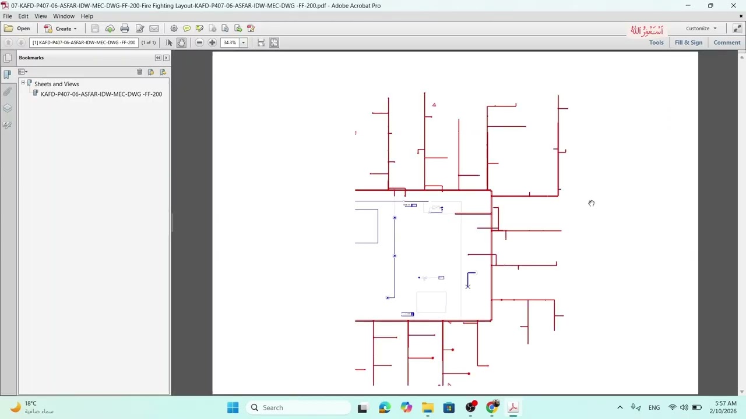Collapse the Bookmarks panel with double arrows
Screen dimensions: 746x419
tap(157, 58)
